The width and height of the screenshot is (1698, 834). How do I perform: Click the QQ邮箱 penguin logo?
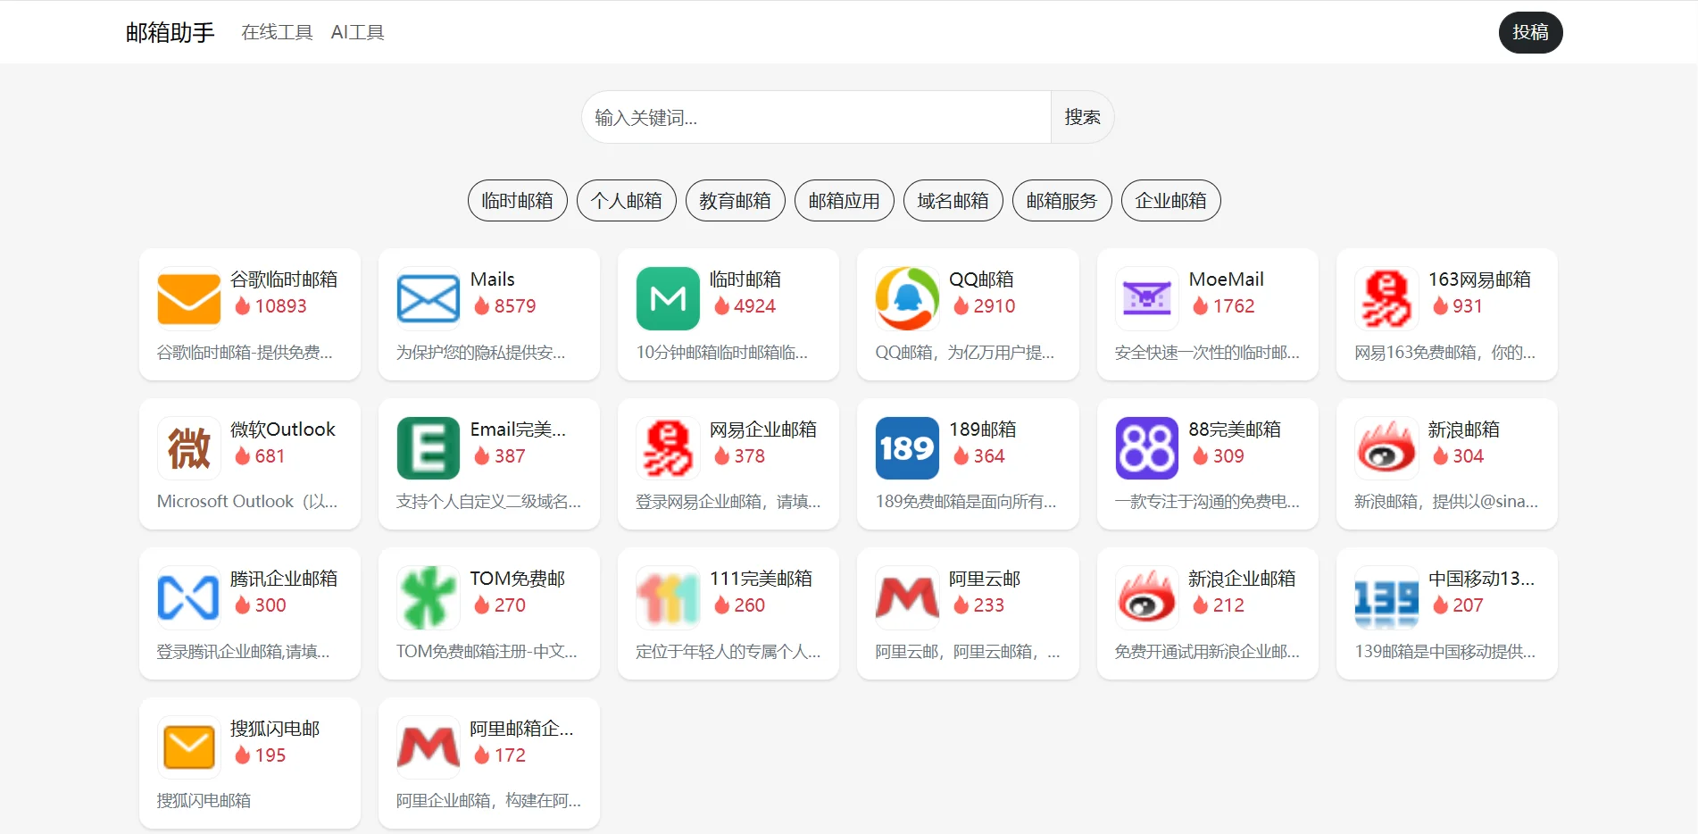906,298
